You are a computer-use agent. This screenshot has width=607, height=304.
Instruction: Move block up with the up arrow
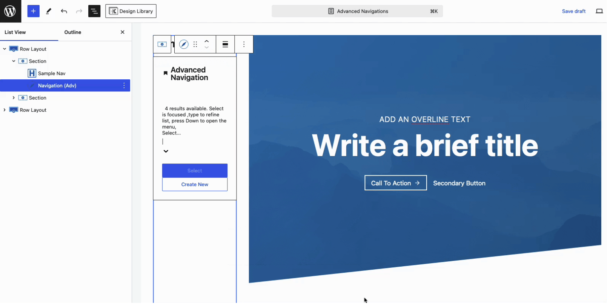click(x=207, y=41)
